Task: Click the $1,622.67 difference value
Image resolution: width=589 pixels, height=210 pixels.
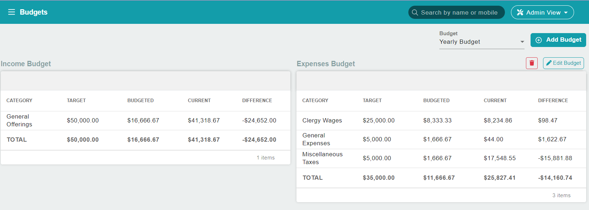Action: [x=552, y=140]
